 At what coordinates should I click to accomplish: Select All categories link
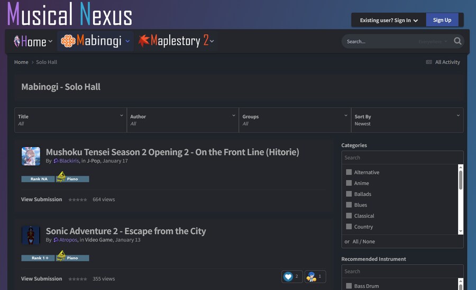pyautogui.click(x=355, y=241)
